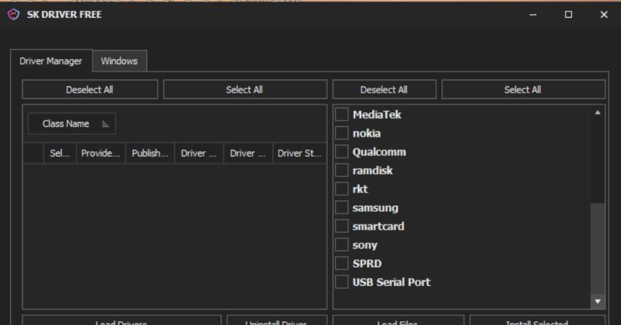Click the vendor list scroll down arrow
Viewport: 621px width, 325px height.
(597, 301)
